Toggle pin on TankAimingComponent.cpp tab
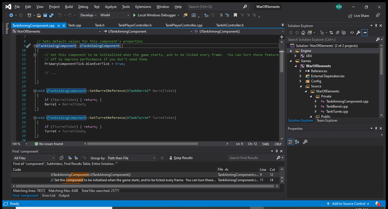Screen dimensions: 388x209 tap(58, 25)
